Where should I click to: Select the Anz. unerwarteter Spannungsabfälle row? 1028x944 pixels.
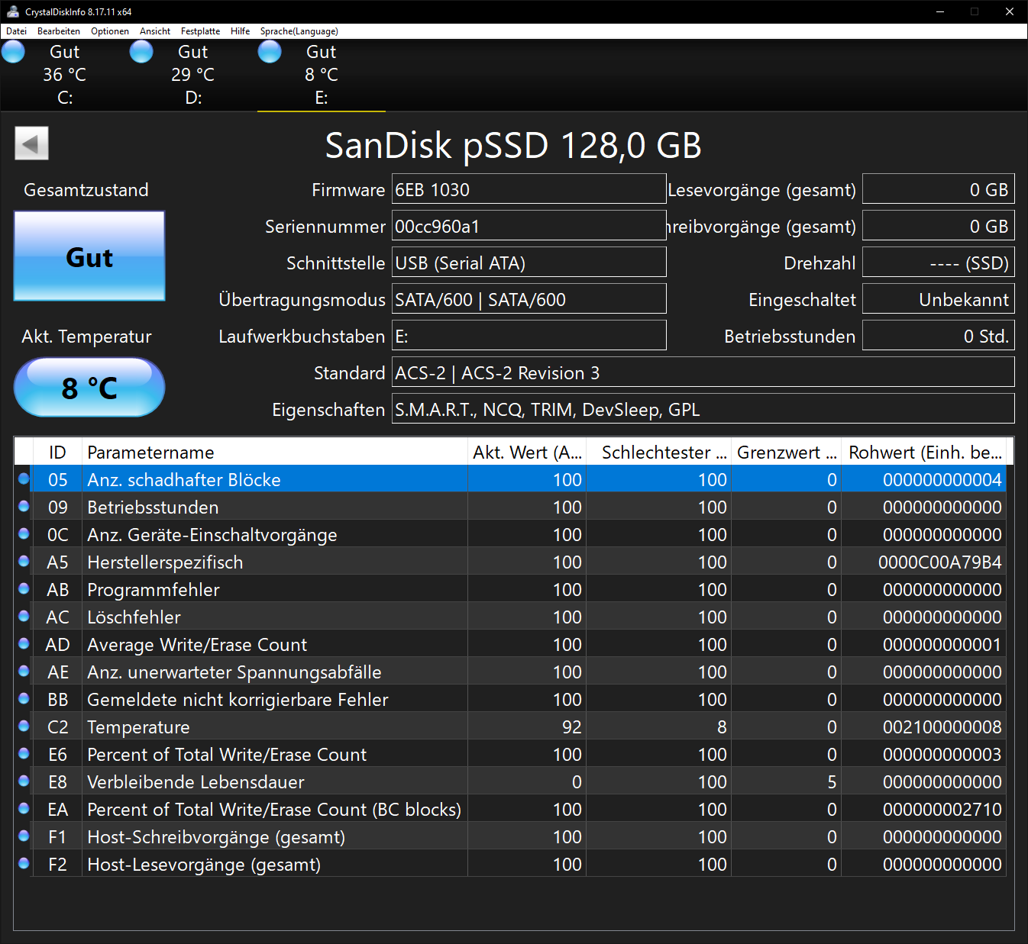pyautogui.click(x=510, y=672)
